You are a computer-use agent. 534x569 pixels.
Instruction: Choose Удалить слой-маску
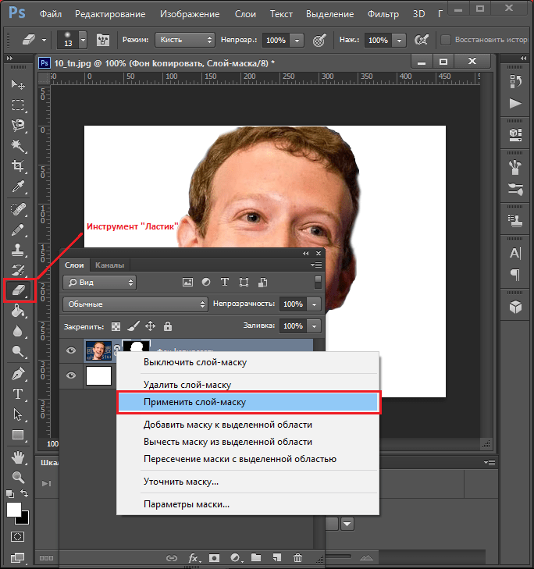[248, 385]
